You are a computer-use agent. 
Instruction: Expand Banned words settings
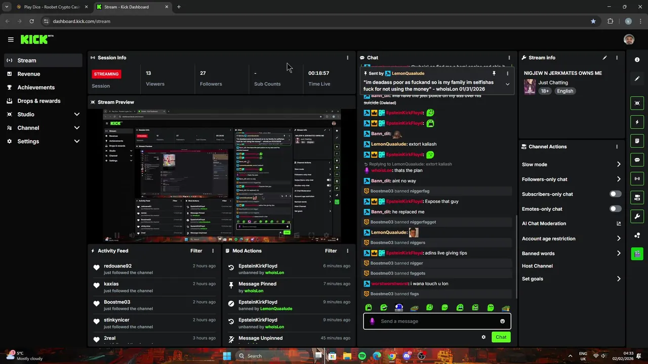tap(619, 253)
